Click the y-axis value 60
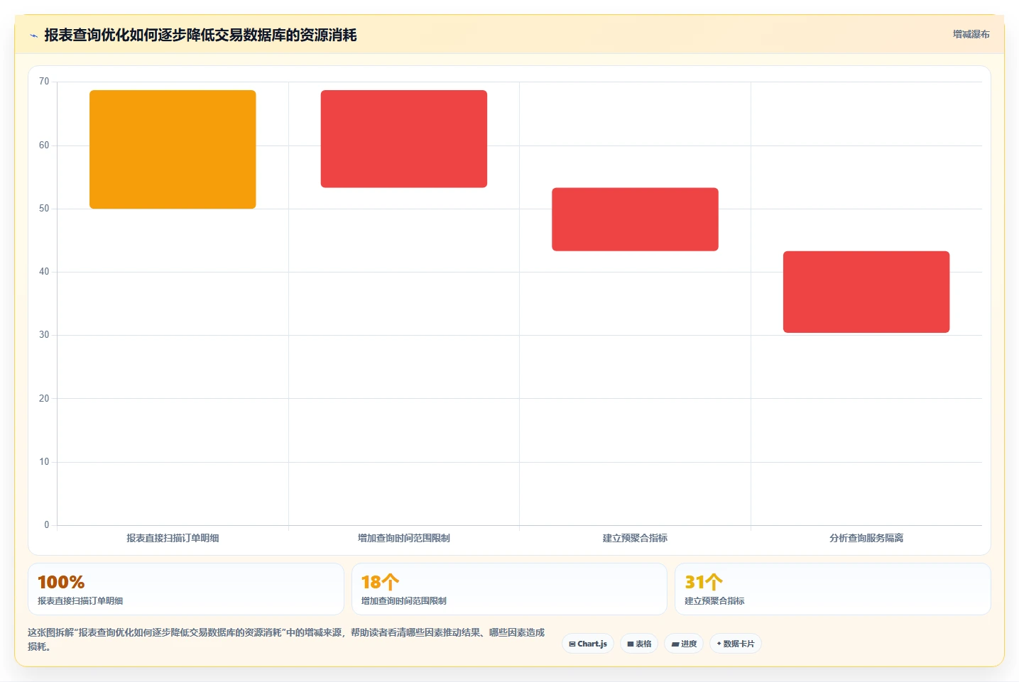This screenshot has height=682, width=1019. tap(44, 145)
